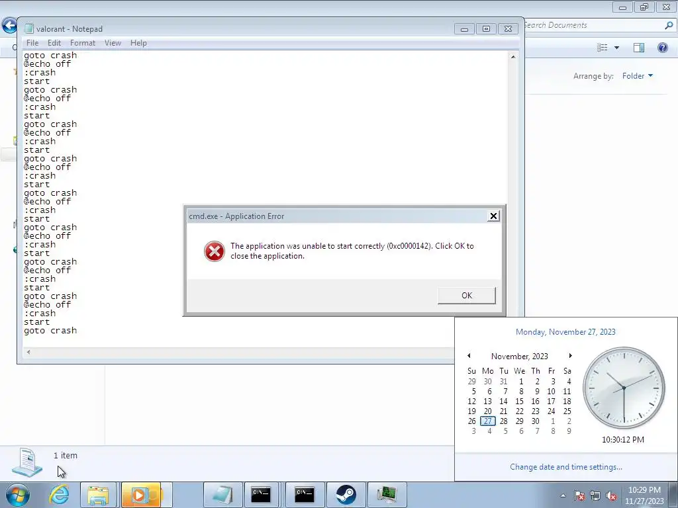Switch to the Notepad taskbar button
The width and height of the screenshot is (678, 508).
point(223,495)
